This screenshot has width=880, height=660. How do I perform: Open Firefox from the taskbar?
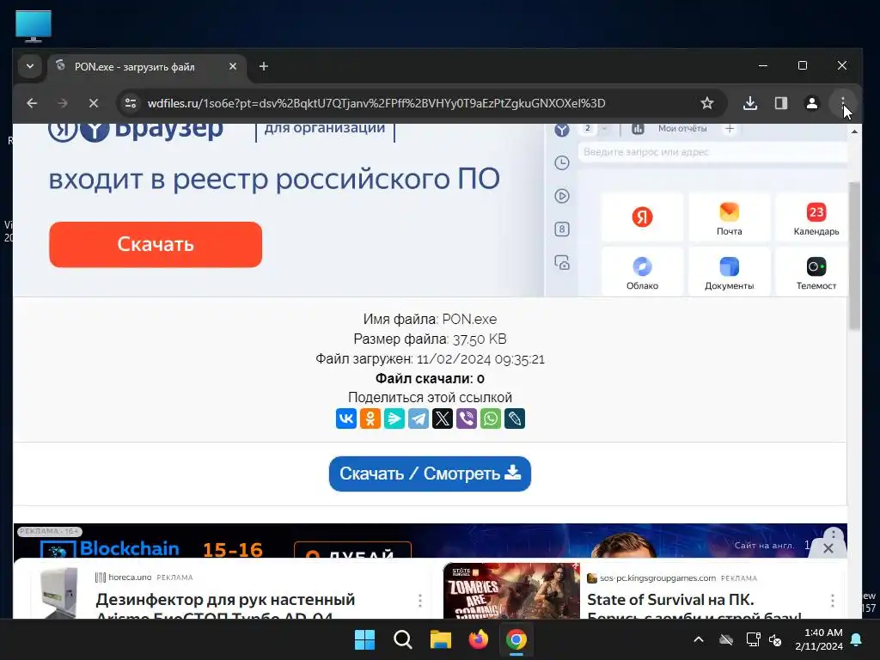pyautogui.click(x=478, y=639)
